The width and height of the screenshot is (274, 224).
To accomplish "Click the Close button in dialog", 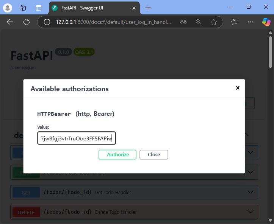I will 154,154.
